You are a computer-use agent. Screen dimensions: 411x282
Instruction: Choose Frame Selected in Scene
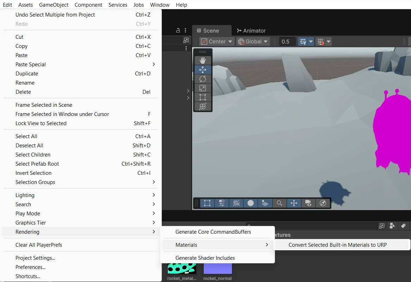point(81,105)
